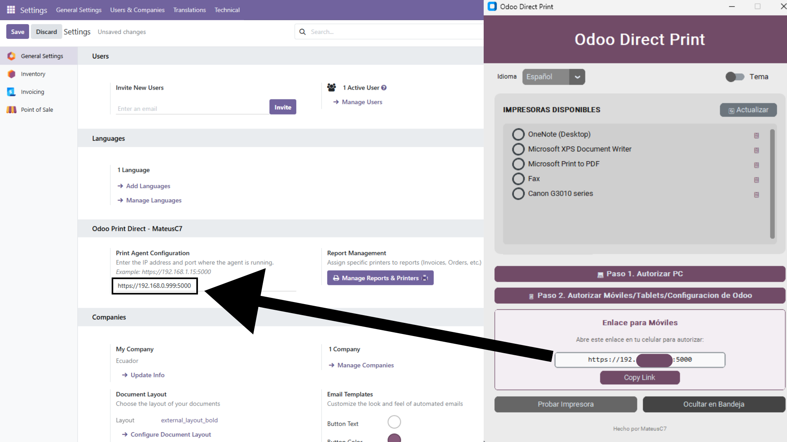Image resolution: width=787 pixels, height=442 pixels.
Task: Open the Translations menu
Action: point(189,10)
